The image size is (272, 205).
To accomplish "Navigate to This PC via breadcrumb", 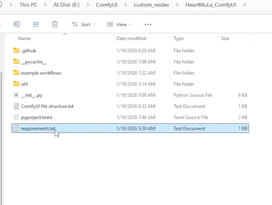I will [29, 5].
